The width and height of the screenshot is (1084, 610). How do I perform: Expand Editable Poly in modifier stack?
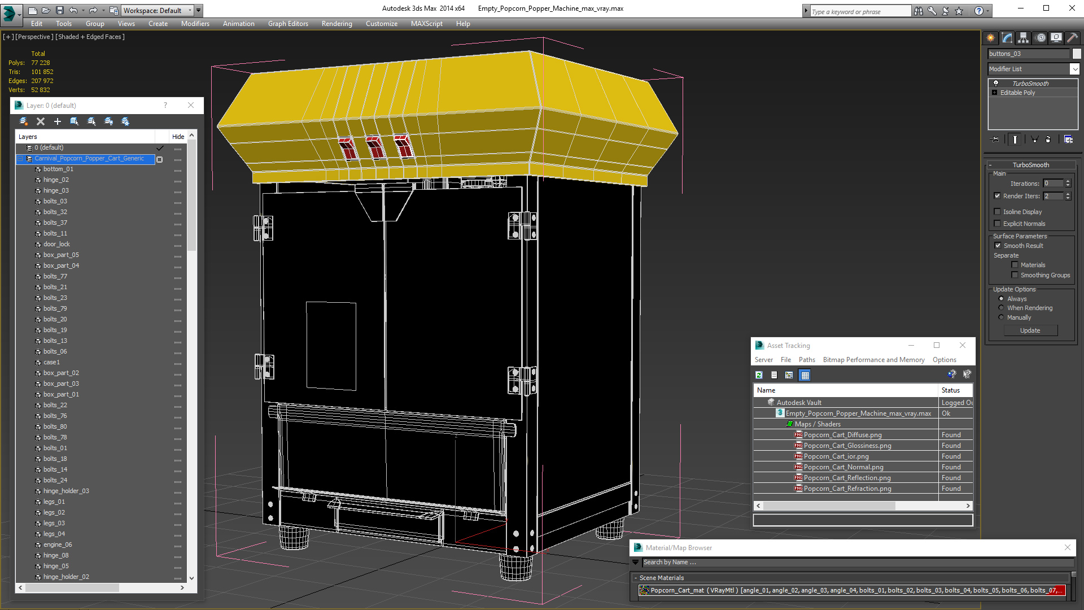995,93
